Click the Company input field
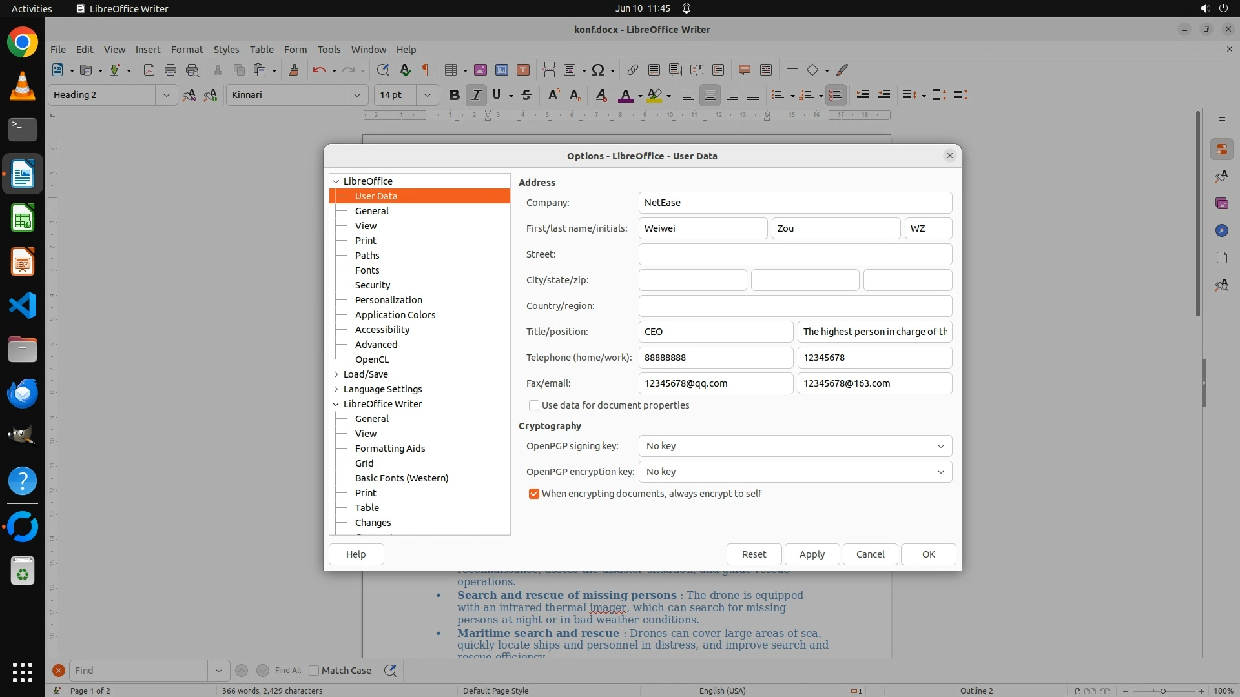This screenshot has width=1240, height=697. tap(795, 203)
